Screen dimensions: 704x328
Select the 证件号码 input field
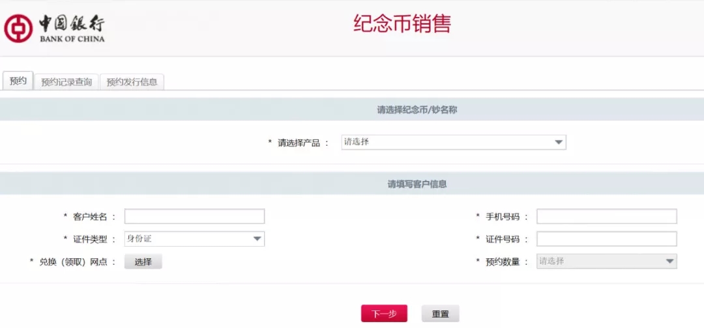[606, 239]
